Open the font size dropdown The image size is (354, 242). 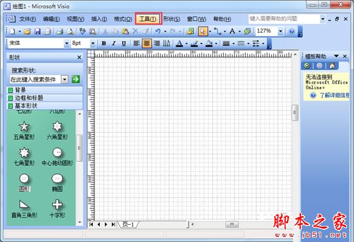(x=93, y=43)
